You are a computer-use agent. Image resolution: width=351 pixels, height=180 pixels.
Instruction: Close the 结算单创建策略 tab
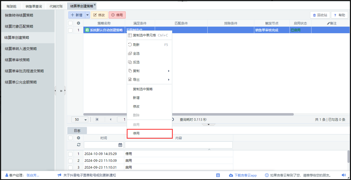95,5
